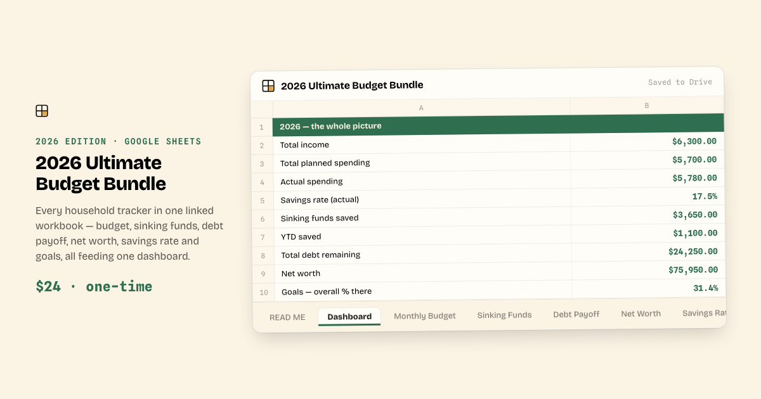Select the 'Net worth' label cell
Viewport: 761px width, 399px height.
pos(423,273)
